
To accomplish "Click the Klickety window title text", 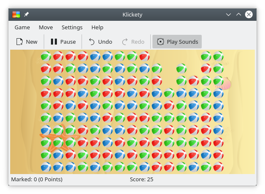I will point(132,14).
